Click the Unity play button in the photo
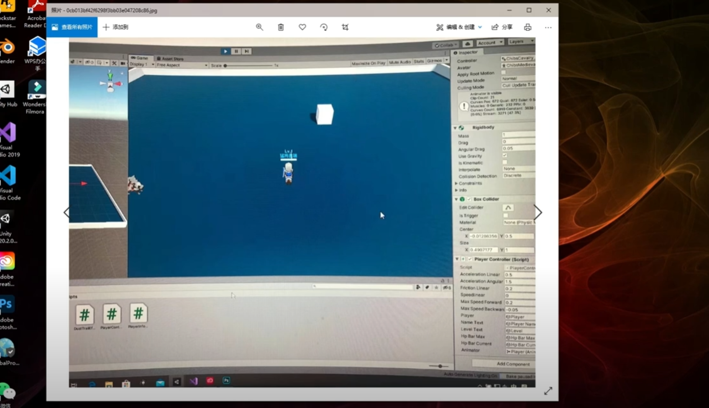This screenshot has width=709, height=408. click(x=225, y=51)
